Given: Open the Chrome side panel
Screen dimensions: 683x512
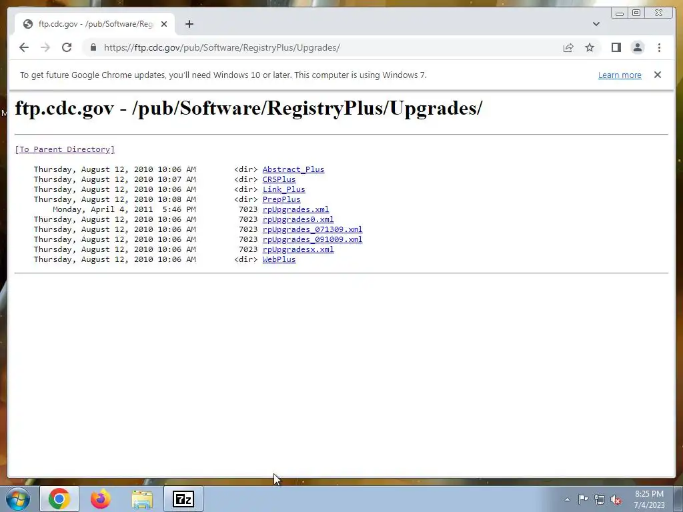Looking at the screenshot, I should coord(616,47).
